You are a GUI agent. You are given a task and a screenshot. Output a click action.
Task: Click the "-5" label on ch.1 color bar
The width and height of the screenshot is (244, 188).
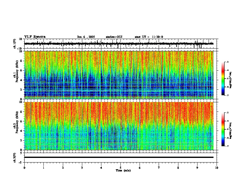pos(227,79)
